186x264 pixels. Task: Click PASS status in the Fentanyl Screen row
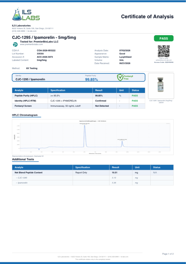(135, 106)
